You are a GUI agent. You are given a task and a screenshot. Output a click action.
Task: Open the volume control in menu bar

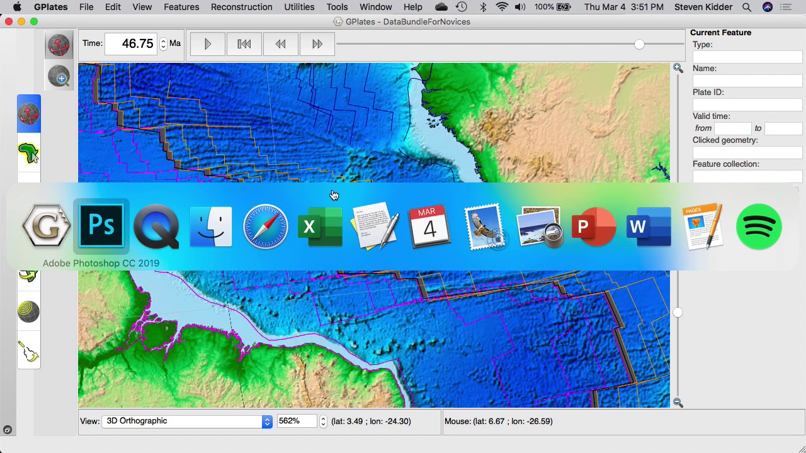[x=520, y=7]
